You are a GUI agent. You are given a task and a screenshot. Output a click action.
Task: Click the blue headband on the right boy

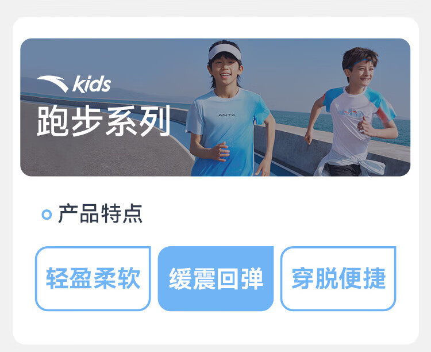[360, 63]
